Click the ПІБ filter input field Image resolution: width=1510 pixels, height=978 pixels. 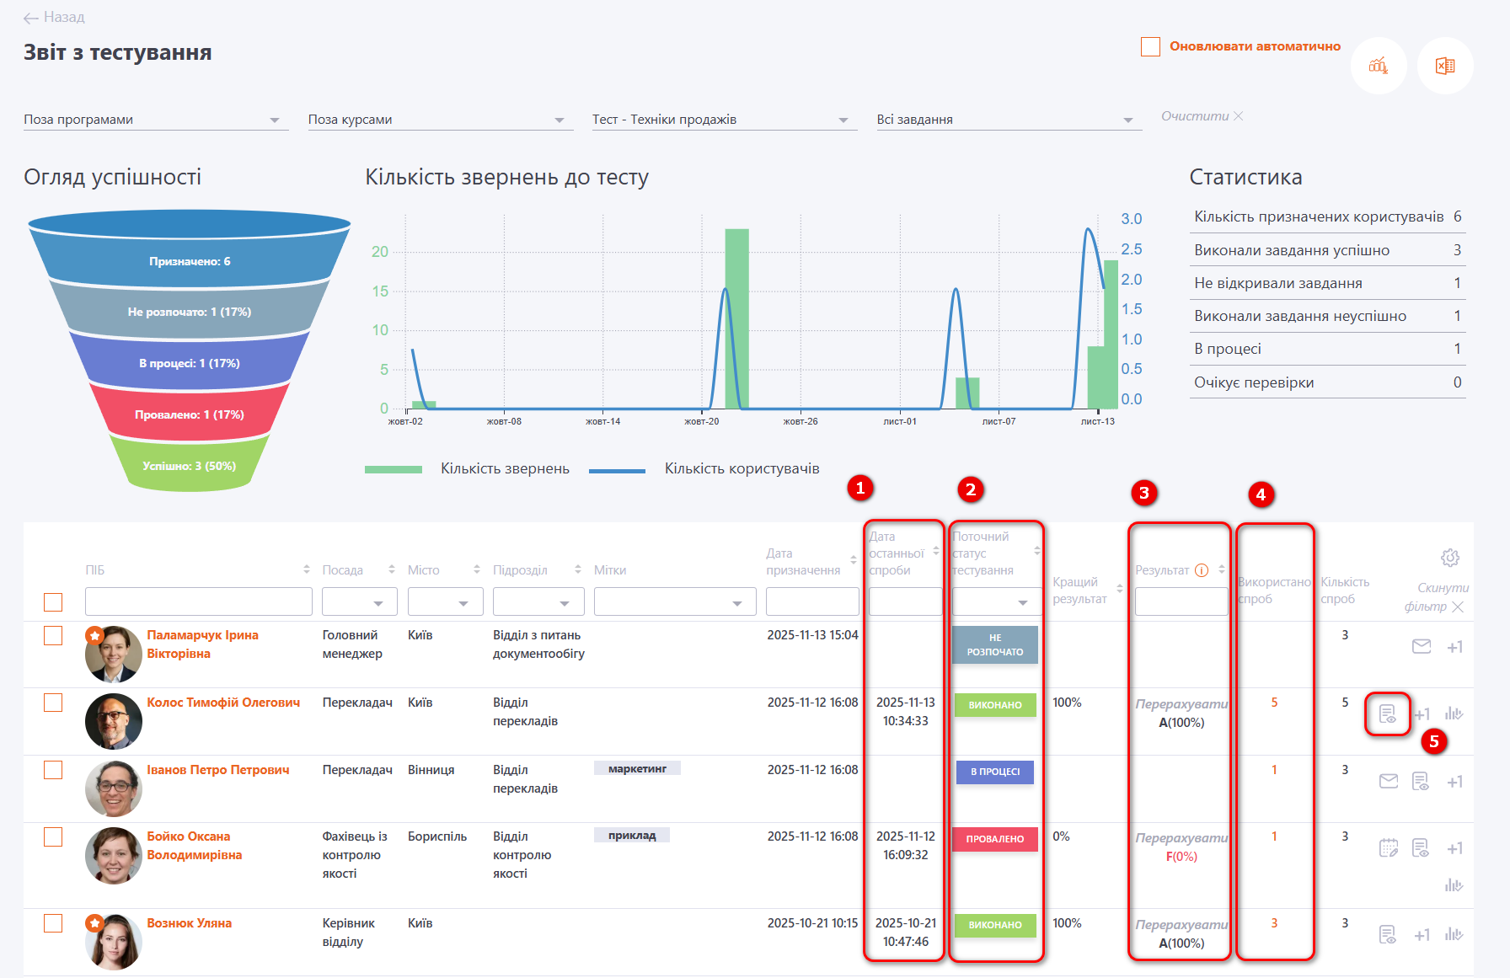pos(198,602)
